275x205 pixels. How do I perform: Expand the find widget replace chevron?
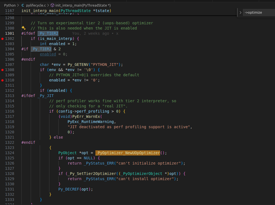coord(240,13)
